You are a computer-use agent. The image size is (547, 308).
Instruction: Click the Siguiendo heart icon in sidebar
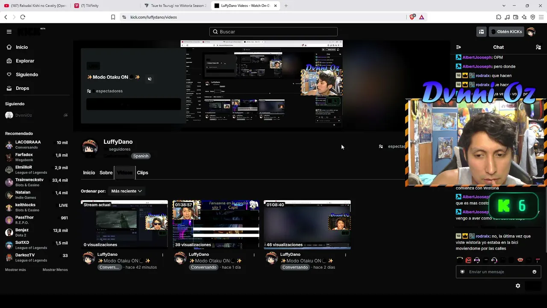pyautogui.click(x=9, y=74)
